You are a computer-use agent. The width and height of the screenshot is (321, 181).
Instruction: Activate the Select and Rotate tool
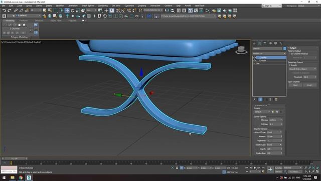(x=72, y=11)
